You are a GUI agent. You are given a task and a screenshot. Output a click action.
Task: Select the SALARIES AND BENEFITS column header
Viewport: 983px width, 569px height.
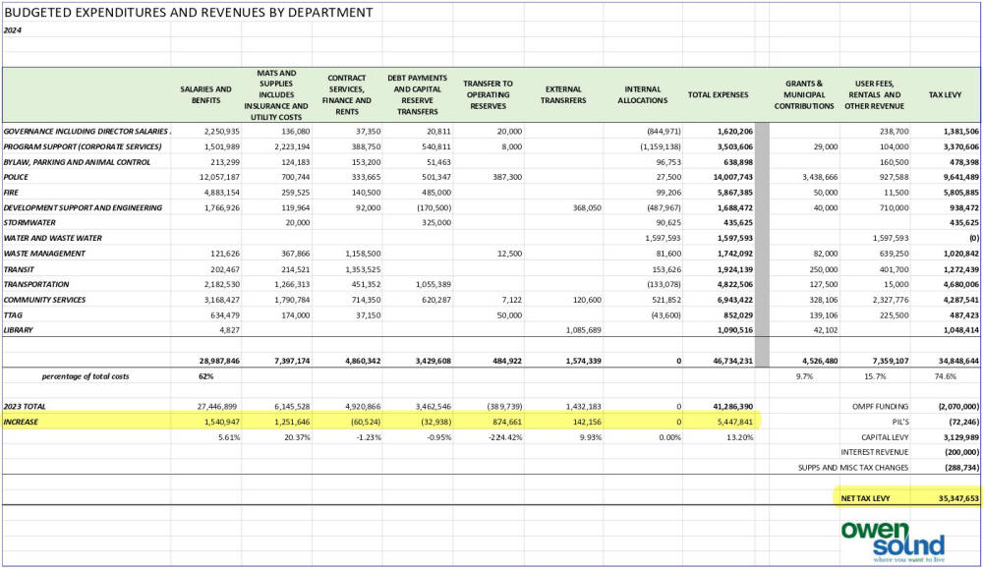coord(205,94)
